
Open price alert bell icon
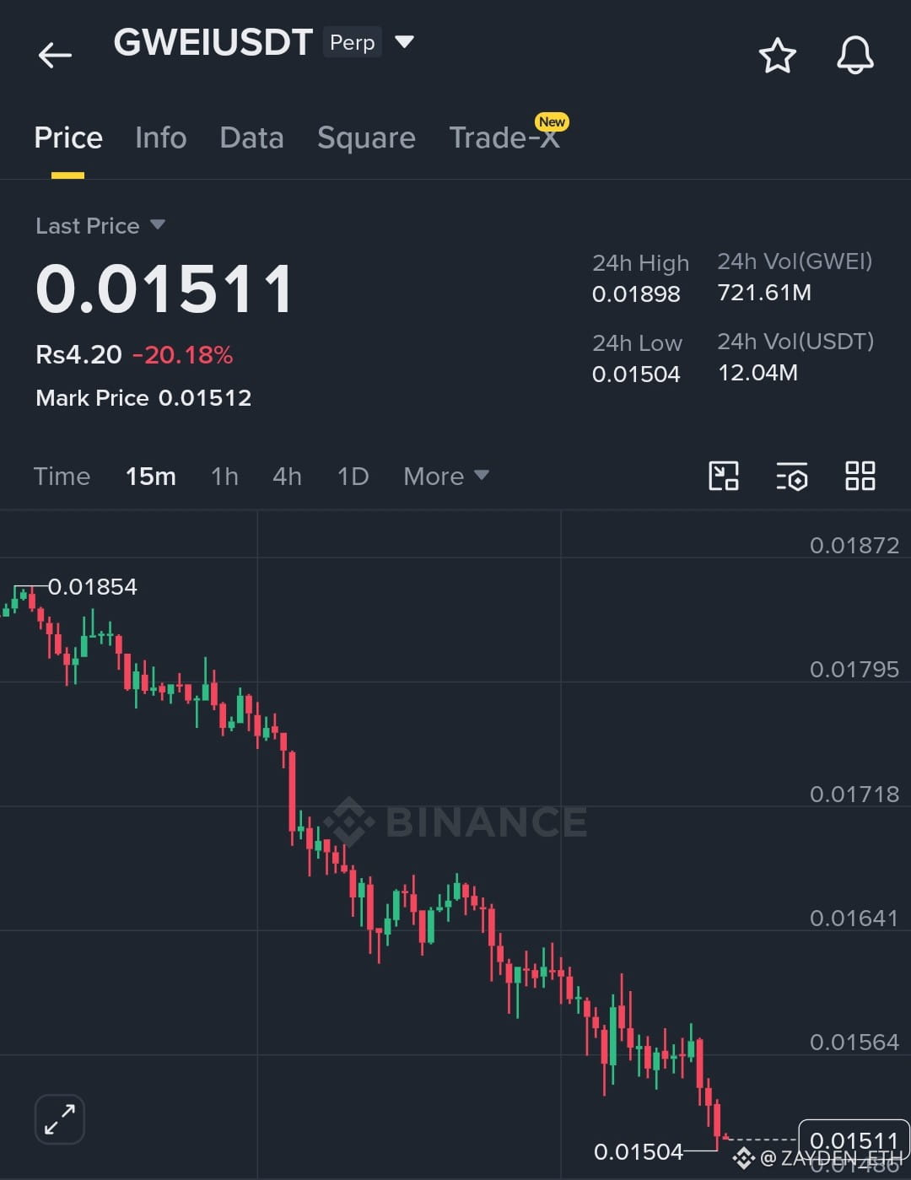tap(854, 56)
